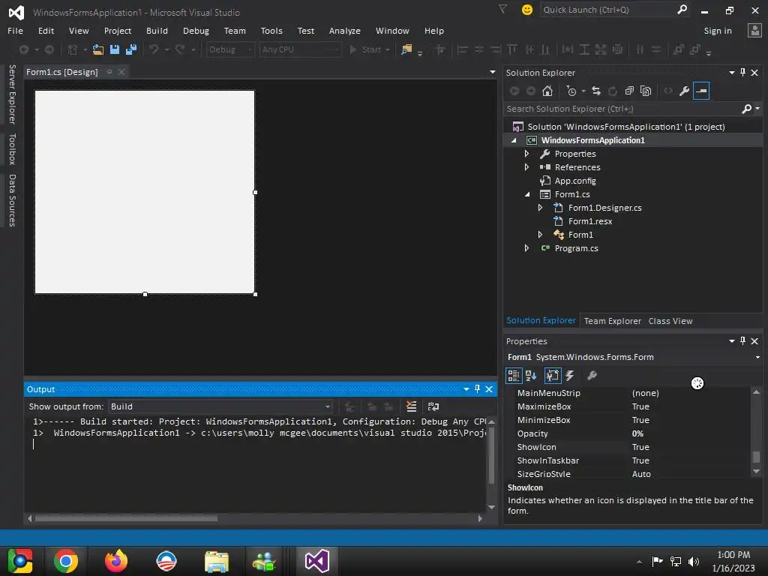Expand the Properties node in Solution Explorer
The image size is (768, 576).
pos(526,153)
